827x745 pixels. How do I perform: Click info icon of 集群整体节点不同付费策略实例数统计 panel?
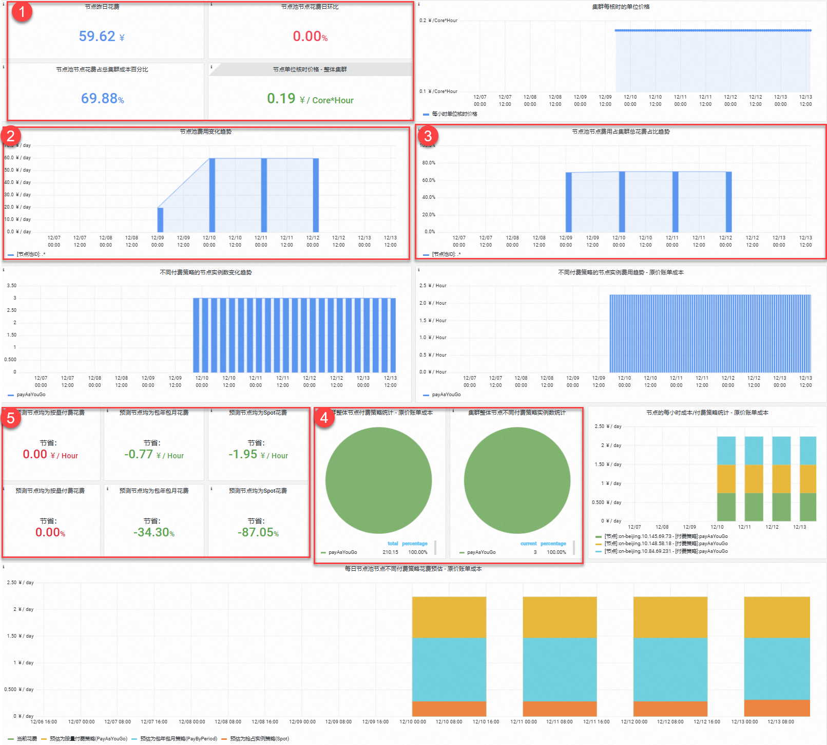[453, 411]
